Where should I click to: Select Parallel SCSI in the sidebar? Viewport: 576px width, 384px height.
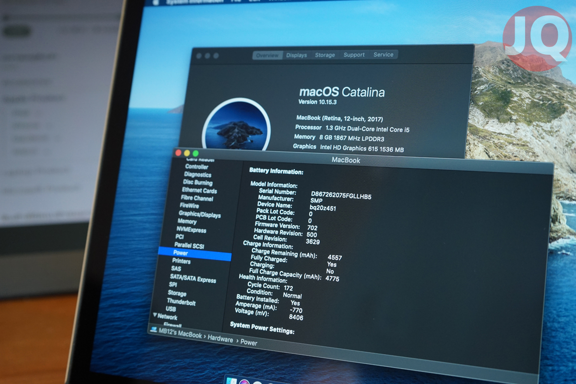(190, 245)
